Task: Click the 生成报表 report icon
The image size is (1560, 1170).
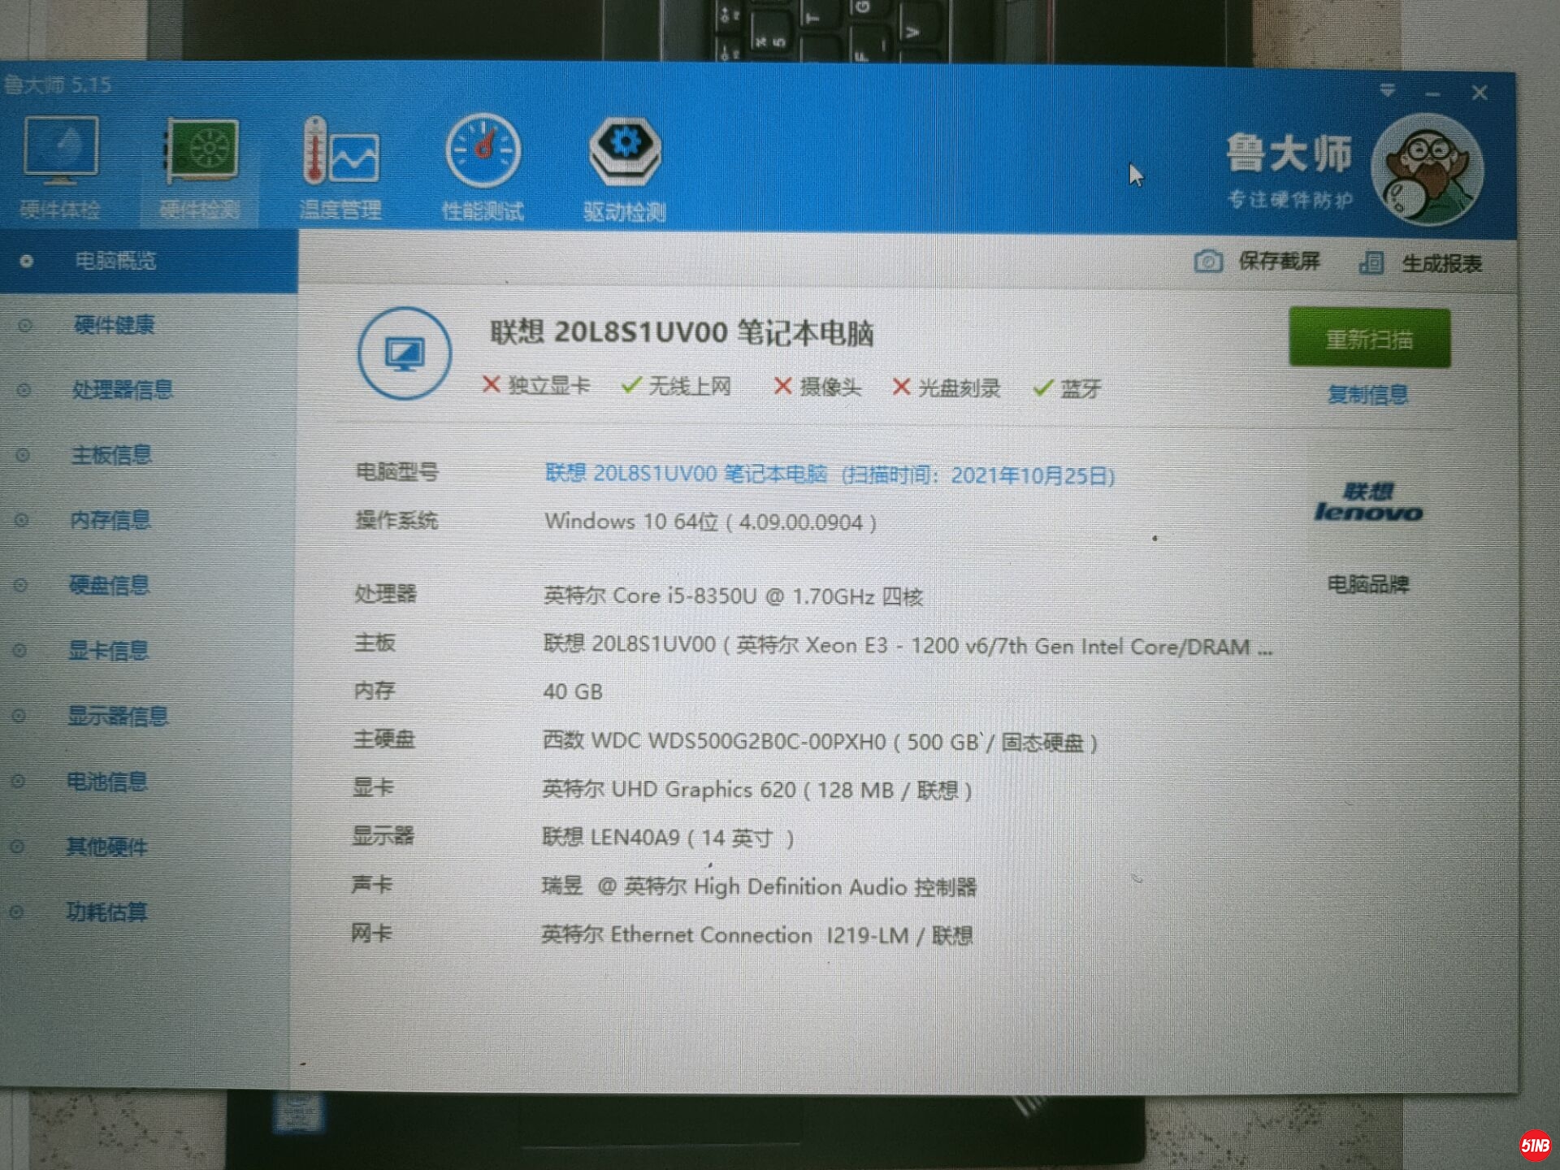Action: [x=1371, y=263]
